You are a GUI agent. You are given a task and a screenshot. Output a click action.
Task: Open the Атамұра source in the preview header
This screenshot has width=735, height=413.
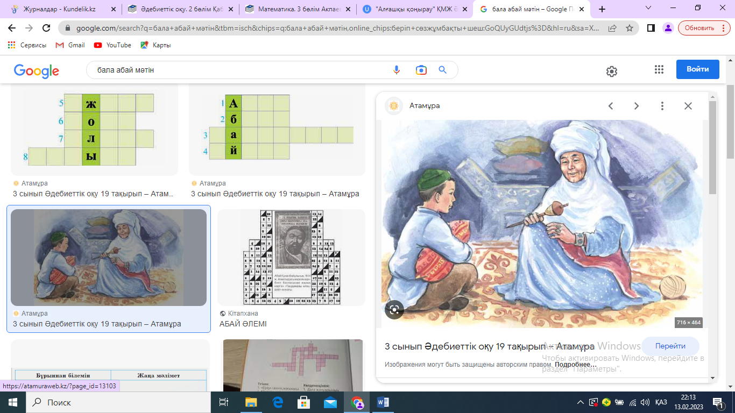(x=425, y=106)
